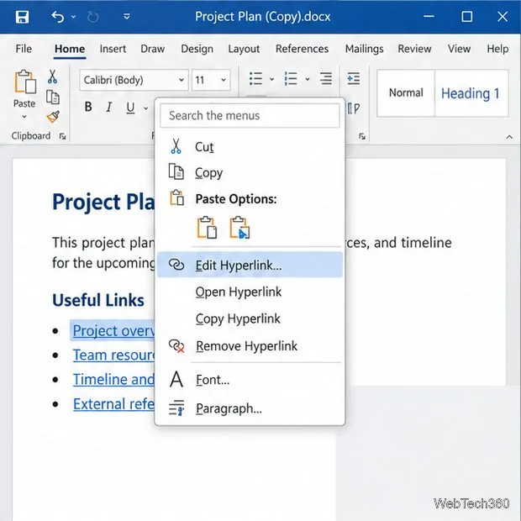Open the Design tab

(x=197, y=49)
